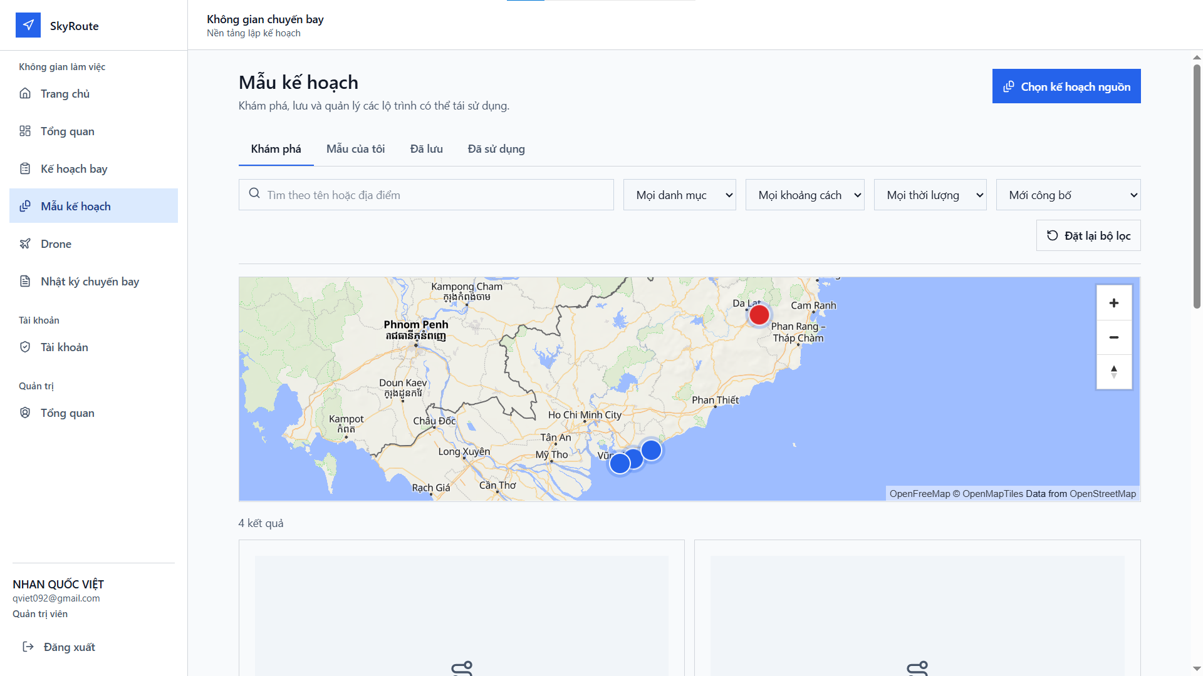
Task: Click the Tài khoản shield icon
Action: coord(25,347)
